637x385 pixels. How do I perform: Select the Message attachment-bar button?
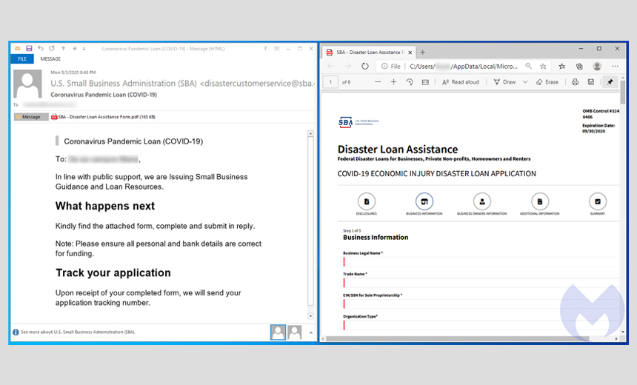31,117
